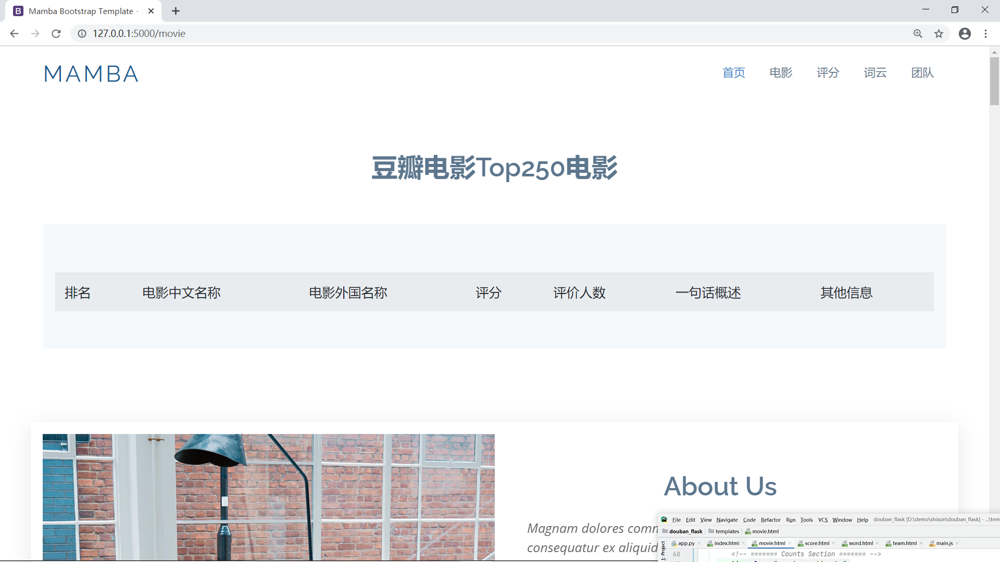Open the Chrome three-dot menu
This screenshot has height=562, width=1000.
pos(985,33)
